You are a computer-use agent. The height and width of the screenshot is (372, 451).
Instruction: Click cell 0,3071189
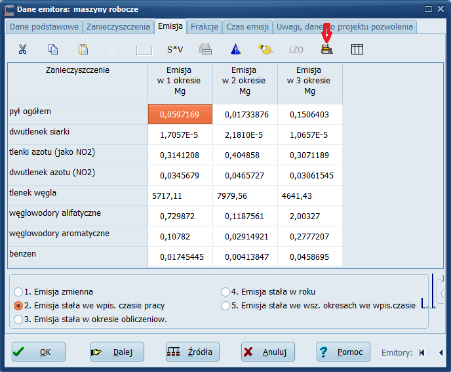pos(310,155)
